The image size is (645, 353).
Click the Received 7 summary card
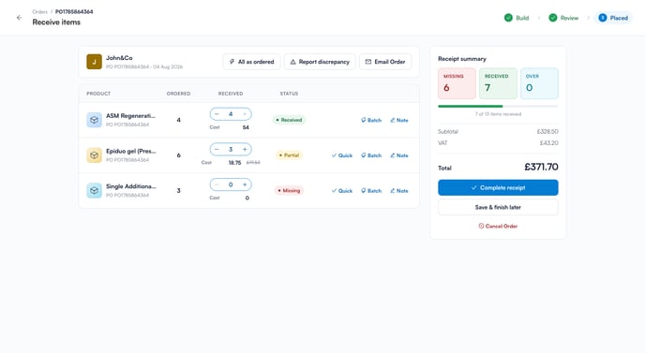coord(498,83)
